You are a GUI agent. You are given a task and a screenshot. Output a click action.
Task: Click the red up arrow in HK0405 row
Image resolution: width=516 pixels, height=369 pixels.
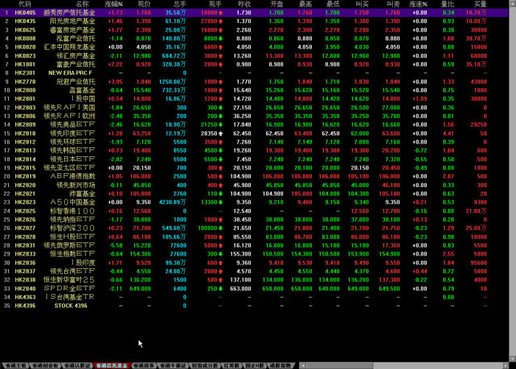tap(222, 13)
